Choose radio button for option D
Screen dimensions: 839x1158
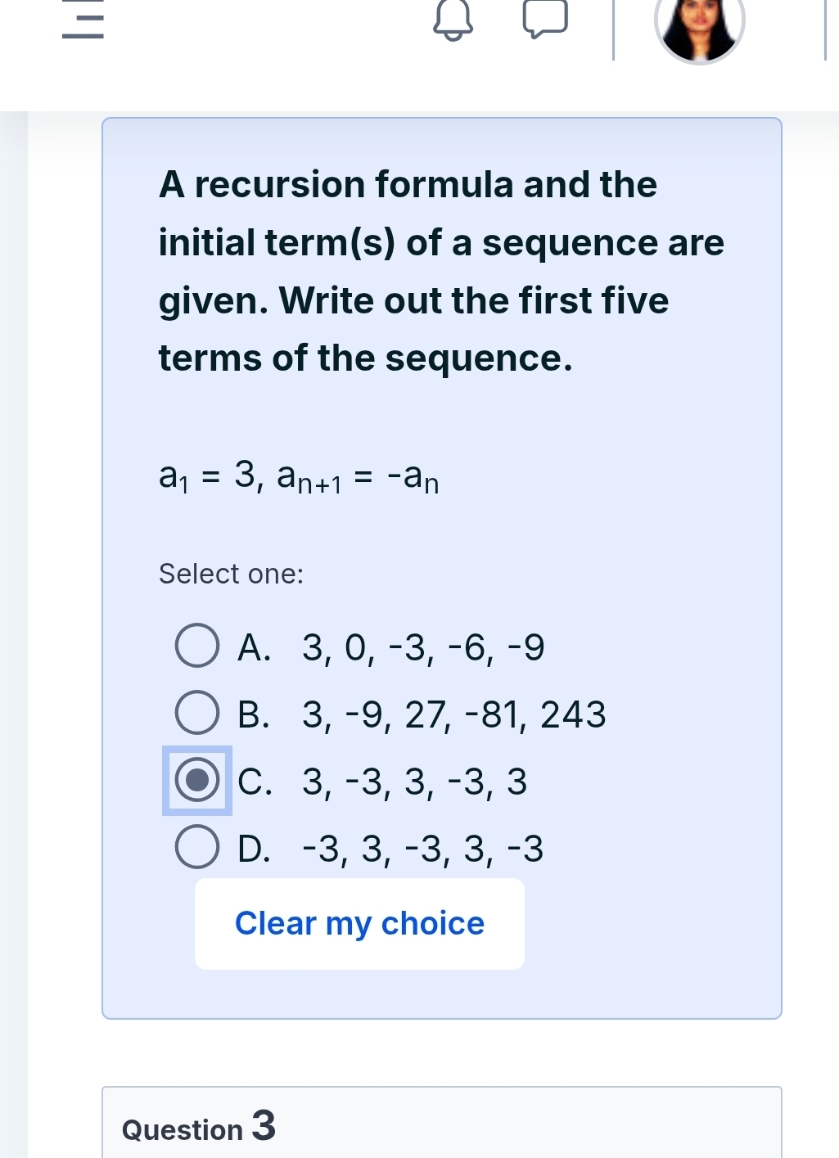click(197, 847)
